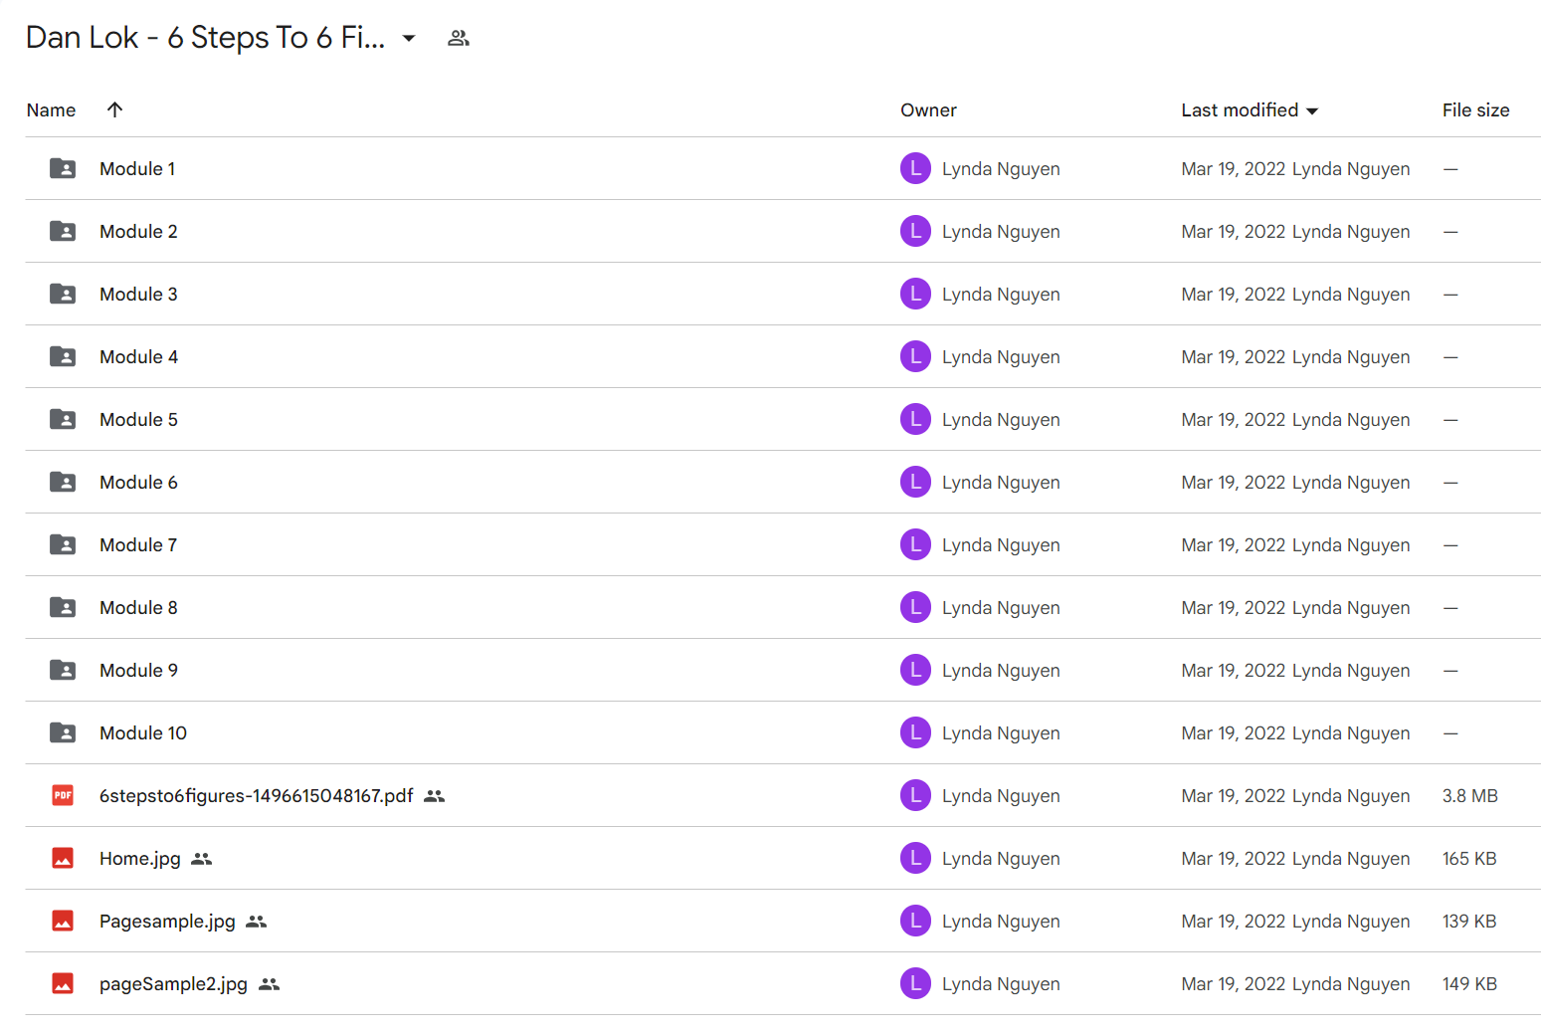
Task: Click the PDF icon of 6stepsto6figures file
Action: coord(63,795)
